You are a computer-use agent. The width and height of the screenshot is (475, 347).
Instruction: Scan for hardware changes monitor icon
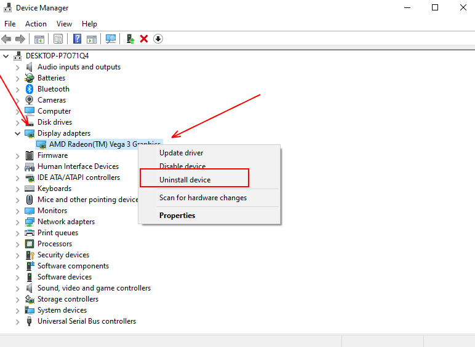(x=111, y=39)
